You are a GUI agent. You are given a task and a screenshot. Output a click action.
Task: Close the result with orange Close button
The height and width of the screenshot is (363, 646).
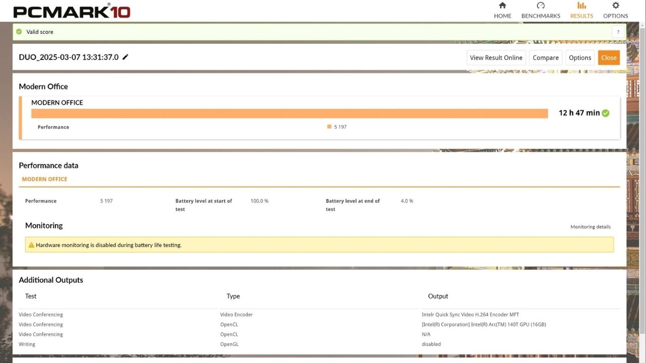[x=609, y=57]
